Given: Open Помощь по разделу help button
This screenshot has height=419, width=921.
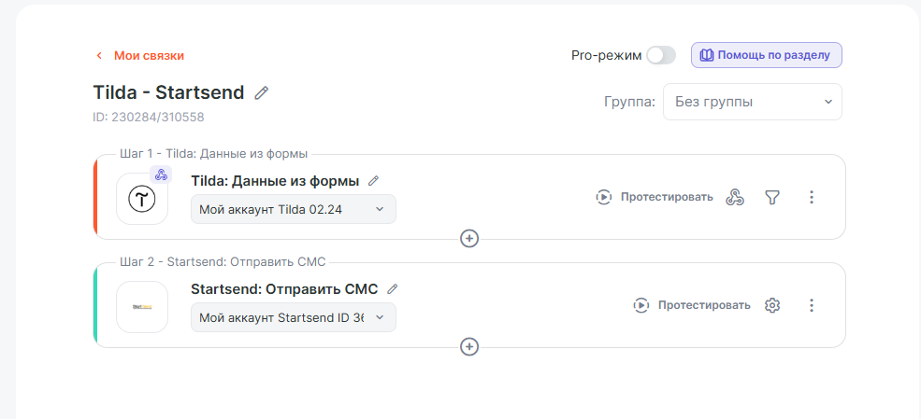Looking at the screenshot, I should coord(766,55).
